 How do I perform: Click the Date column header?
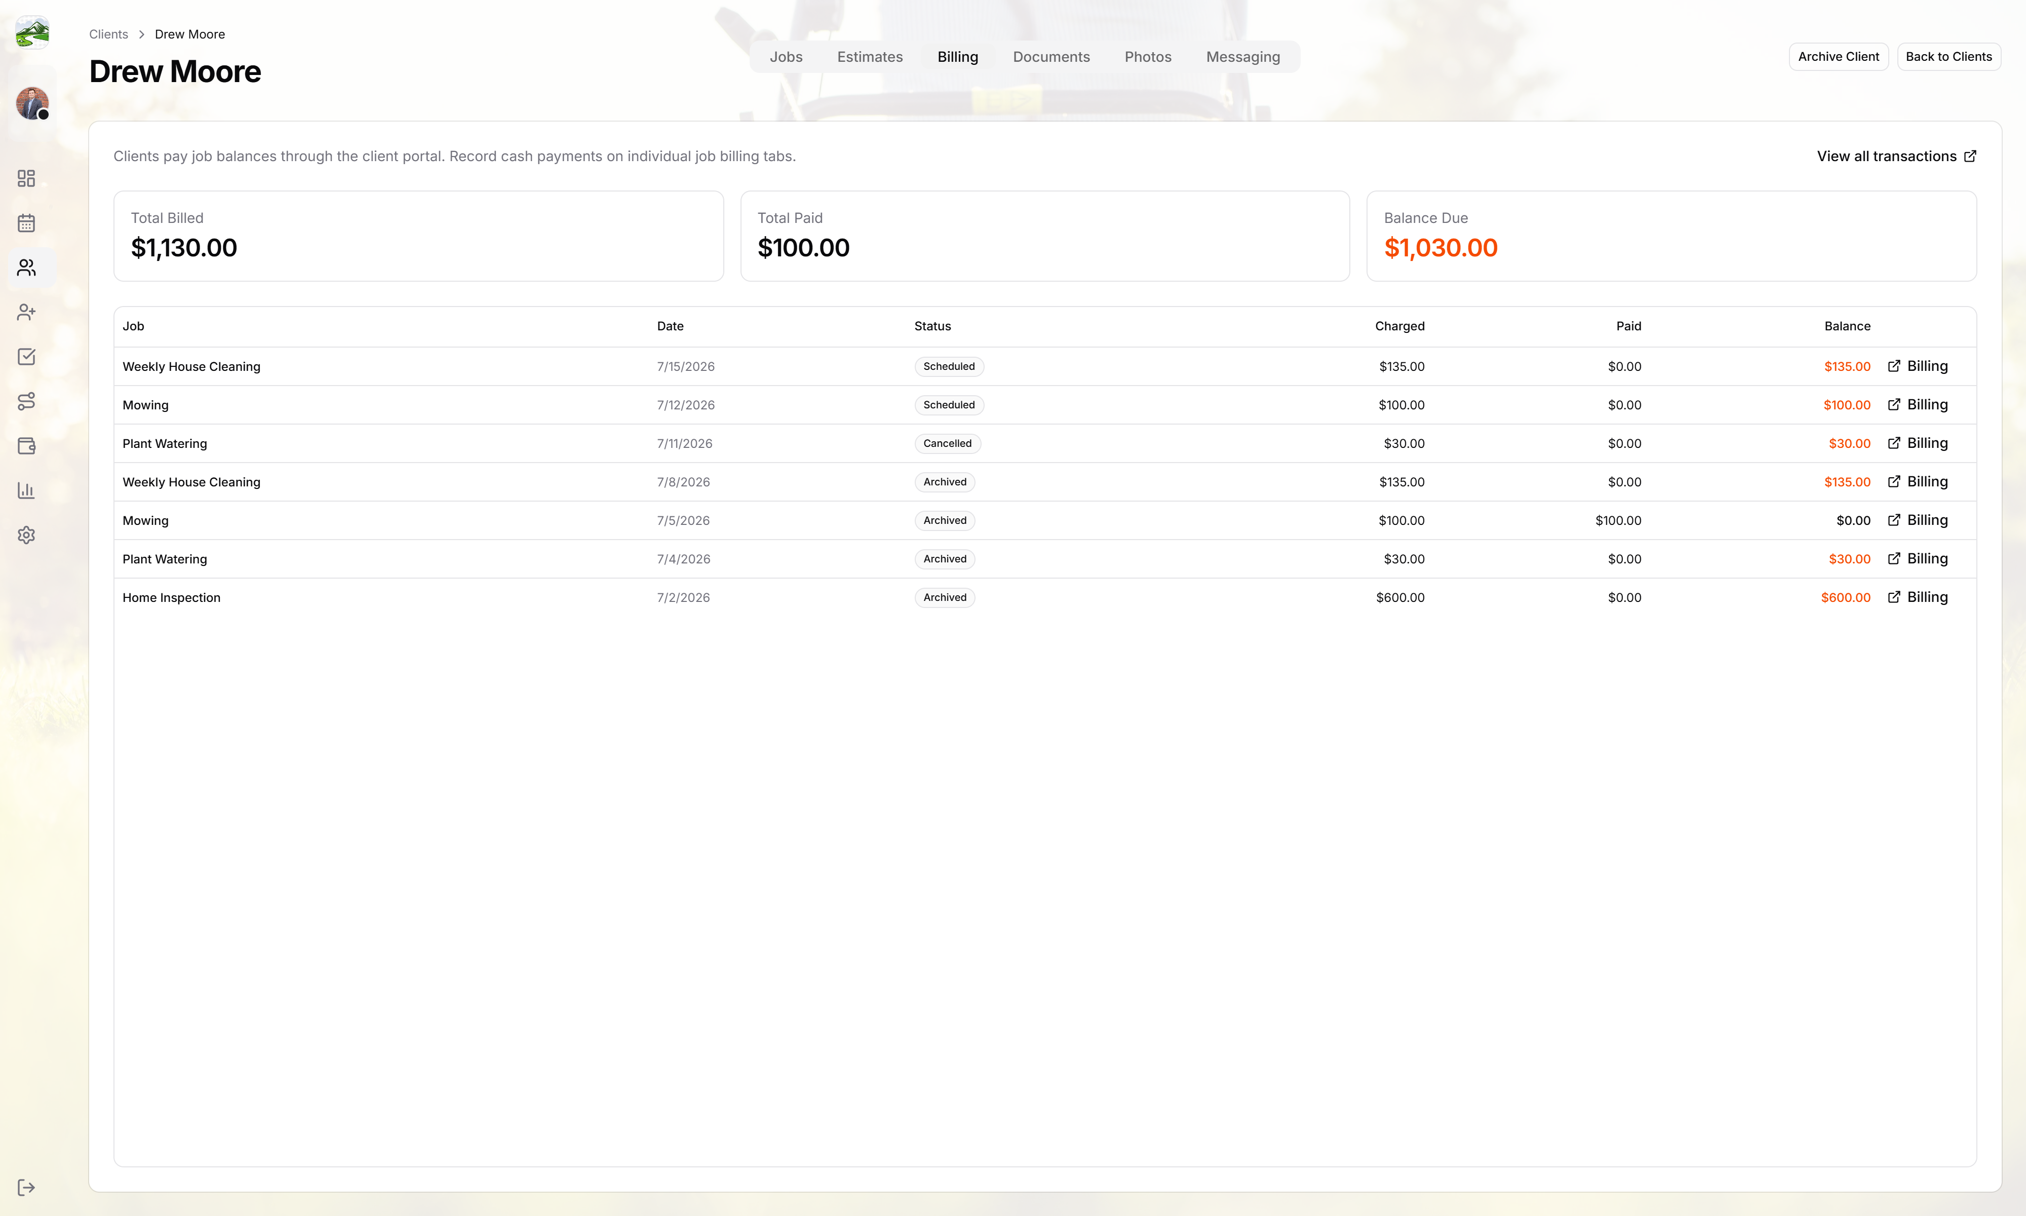(x=670, y=326)
